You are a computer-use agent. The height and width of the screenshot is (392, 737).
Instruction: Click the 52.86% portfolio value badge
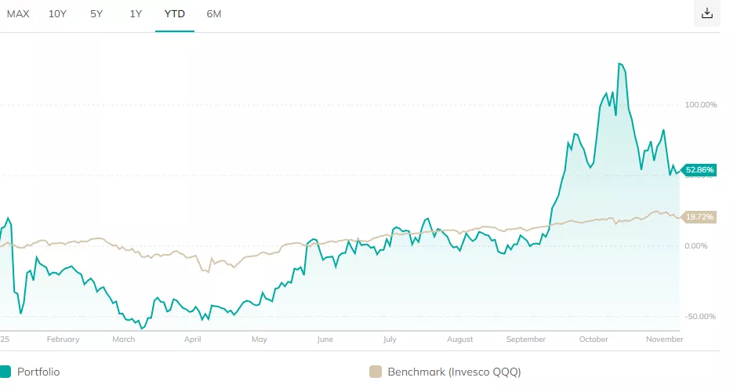699,169
